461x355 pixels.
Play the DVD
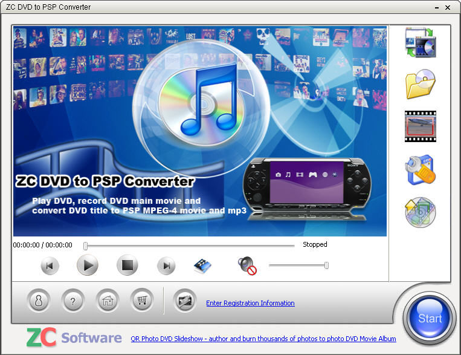click(x=88, y=265)
